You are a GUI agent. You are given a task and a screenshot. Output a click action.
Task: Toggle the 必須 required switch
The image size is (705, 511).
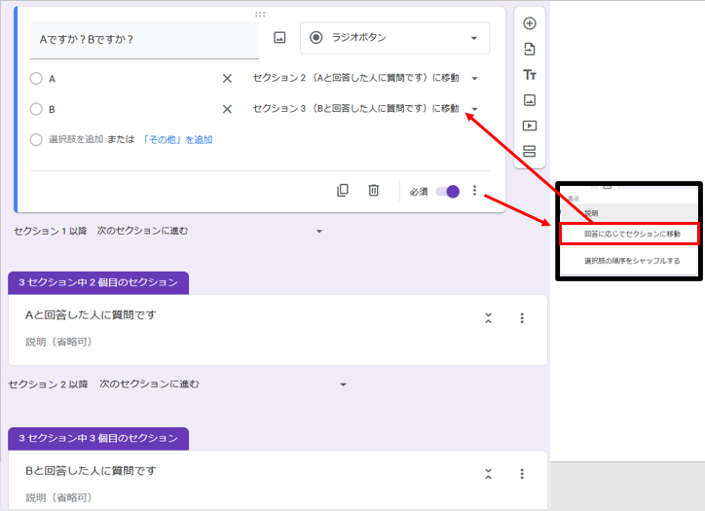[x=448, y=192]
